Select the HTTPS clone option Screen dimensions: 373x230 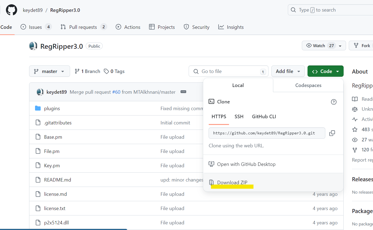(219, 116)
